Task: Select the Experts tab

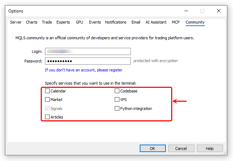Action: pos(63,22)
